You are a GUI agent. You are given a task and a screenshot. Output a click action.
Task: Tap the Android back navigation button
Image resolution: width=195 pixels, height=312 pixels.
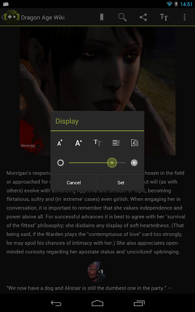(56, 303)
